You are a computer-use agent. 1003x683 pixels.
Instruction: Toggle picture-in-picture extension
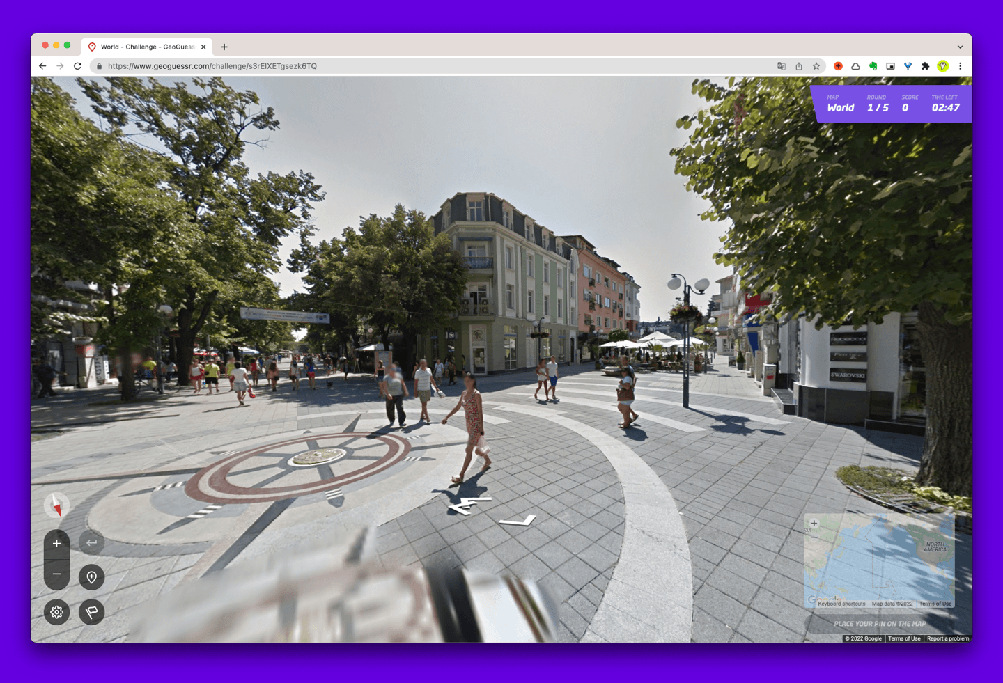(890, 66)
